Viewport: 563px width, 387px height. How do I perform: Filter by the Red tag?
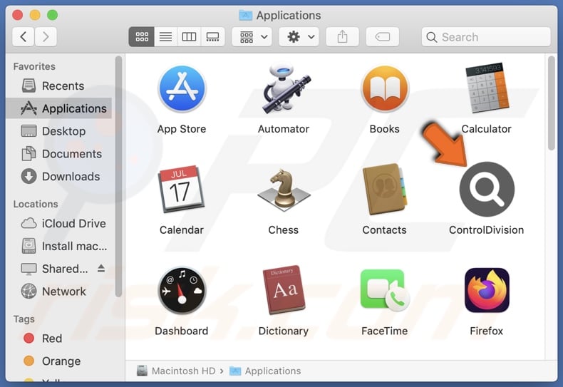pos(58,338)
